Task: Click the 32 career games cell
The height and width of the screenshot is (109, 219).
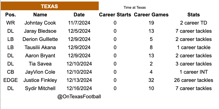Action: [x=151, y=80]
